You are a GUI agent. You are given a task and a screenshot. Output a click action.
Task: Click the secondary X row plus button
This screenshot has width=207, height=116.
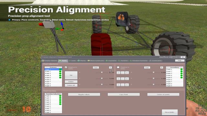coord(127,72)
